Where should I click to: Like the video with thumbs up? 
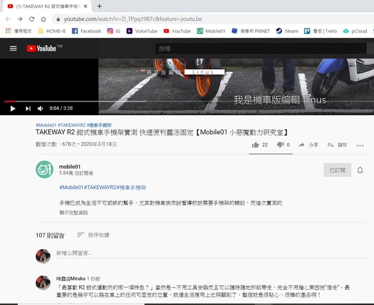point(260,145)
